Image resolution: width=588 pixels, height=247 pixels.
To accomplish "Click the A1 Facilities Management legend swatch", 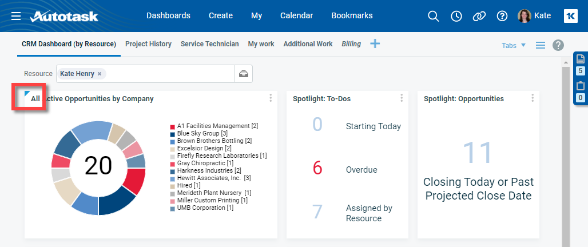I will coord(172,126).
